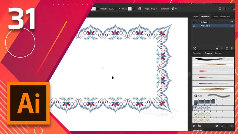Click the Opacity 100% input field
This screenshot has height=134, width=238.
coord(113,9)
